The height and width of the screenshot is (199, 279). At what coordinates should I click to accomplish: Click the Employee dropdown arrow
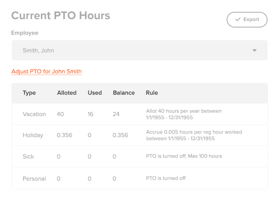(x=255, y=50)
